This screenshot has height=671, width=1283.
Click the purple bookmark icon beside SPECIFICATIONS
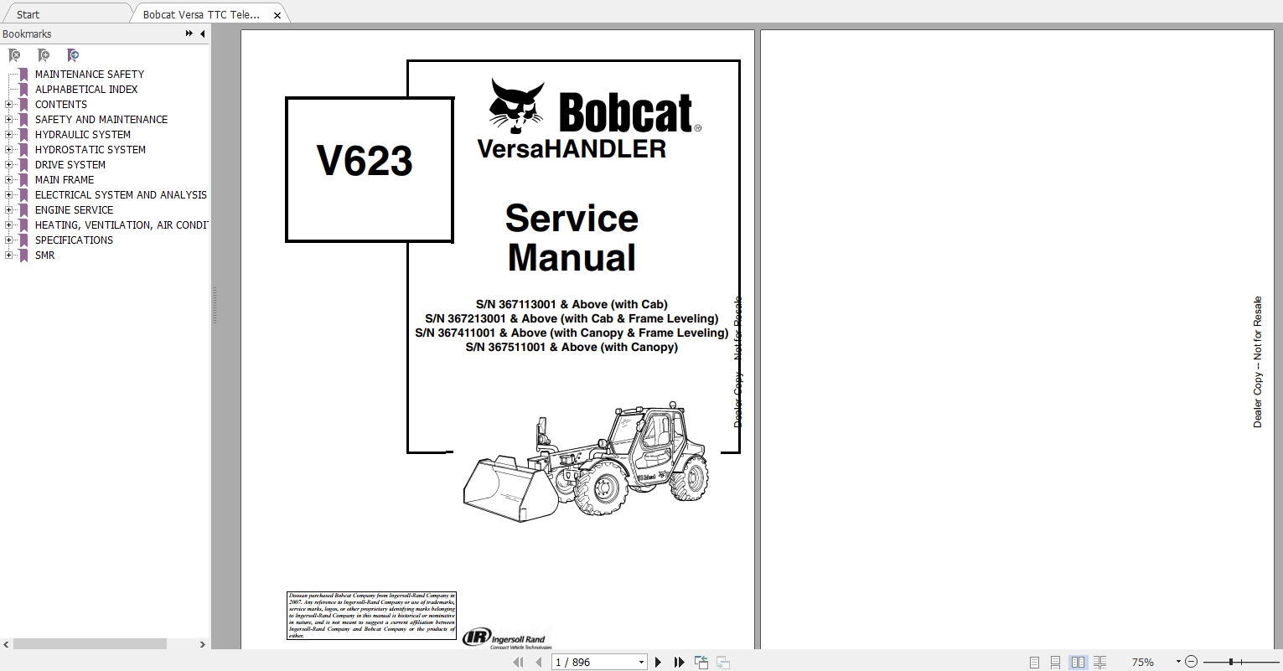tap(23, 240)
